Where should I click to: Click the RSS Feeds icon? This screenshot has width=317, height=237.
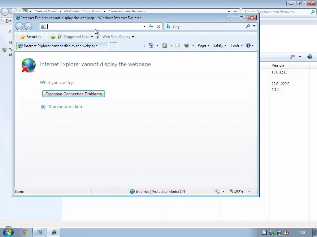click(x=165, y=46)
